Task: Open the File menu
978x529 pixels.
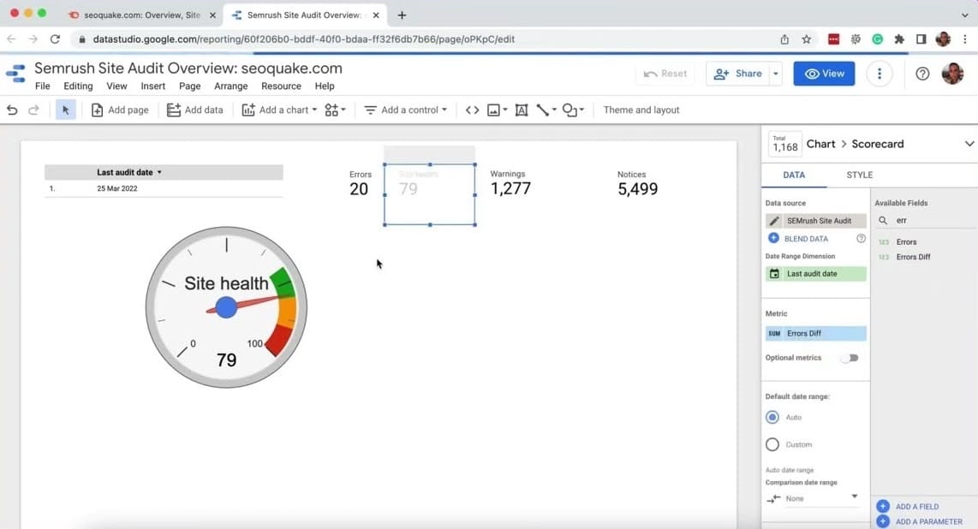Action: click(43, 86)
